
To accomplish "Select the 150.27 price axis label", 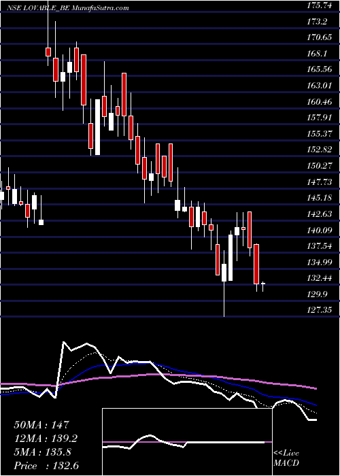I will tap(318, 166).
